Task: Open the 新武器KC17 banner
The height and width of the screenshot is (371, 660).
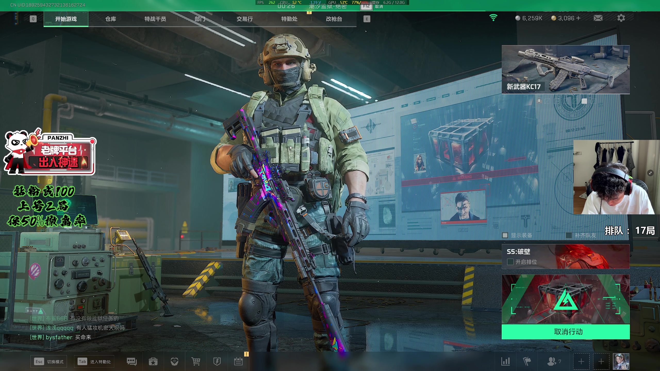Action: click(x=566, y=70)
